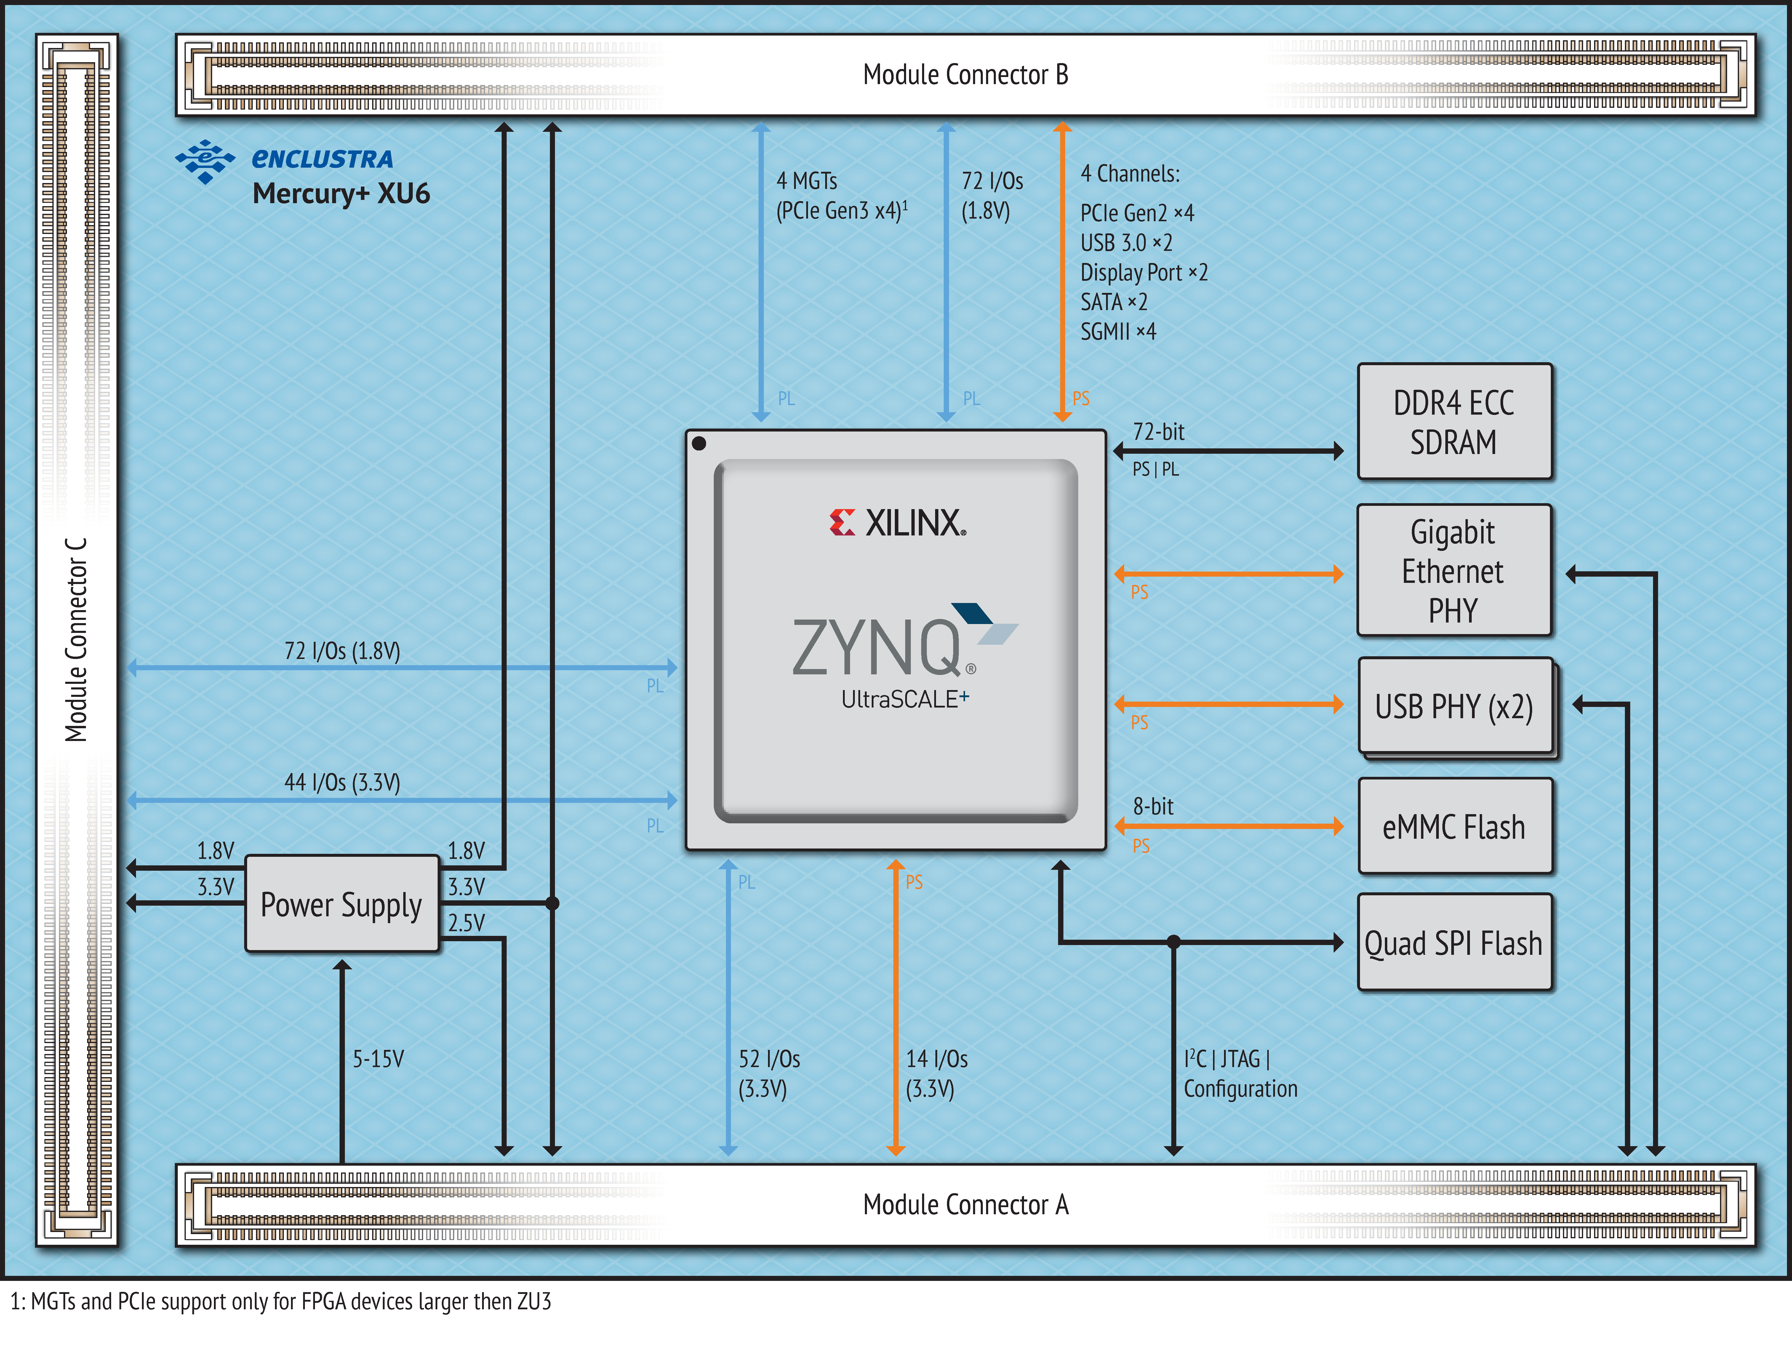Click the 5-15V input voltage label
This screenshot has height=1365, width=1792.
tap(378, 1059)
